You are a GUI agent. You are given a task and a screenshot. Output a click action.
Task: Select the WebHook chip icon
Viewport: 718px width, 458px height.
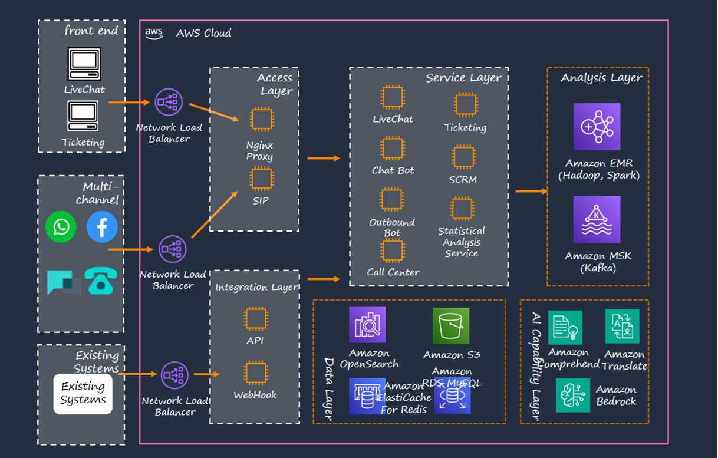255,374
